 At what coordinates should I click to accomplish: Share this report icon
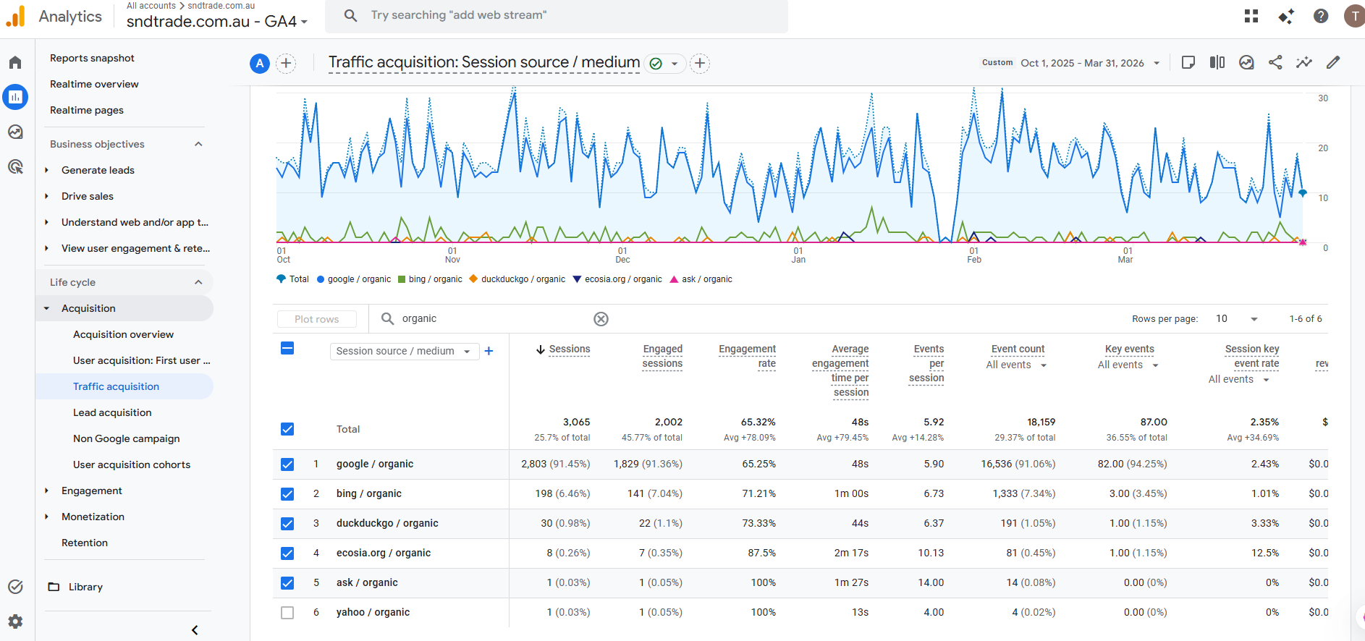1275,63
